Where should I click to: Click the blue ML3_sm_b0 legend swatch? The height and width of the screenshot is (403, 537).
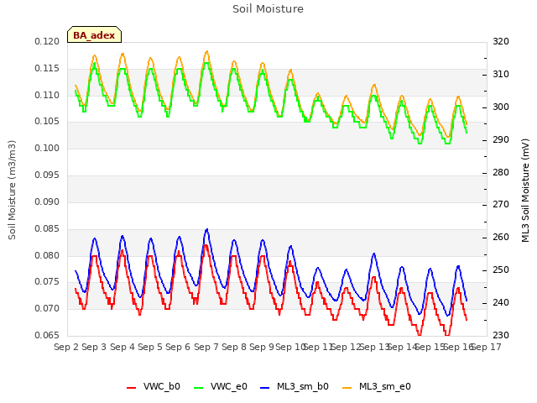(265, 388)
